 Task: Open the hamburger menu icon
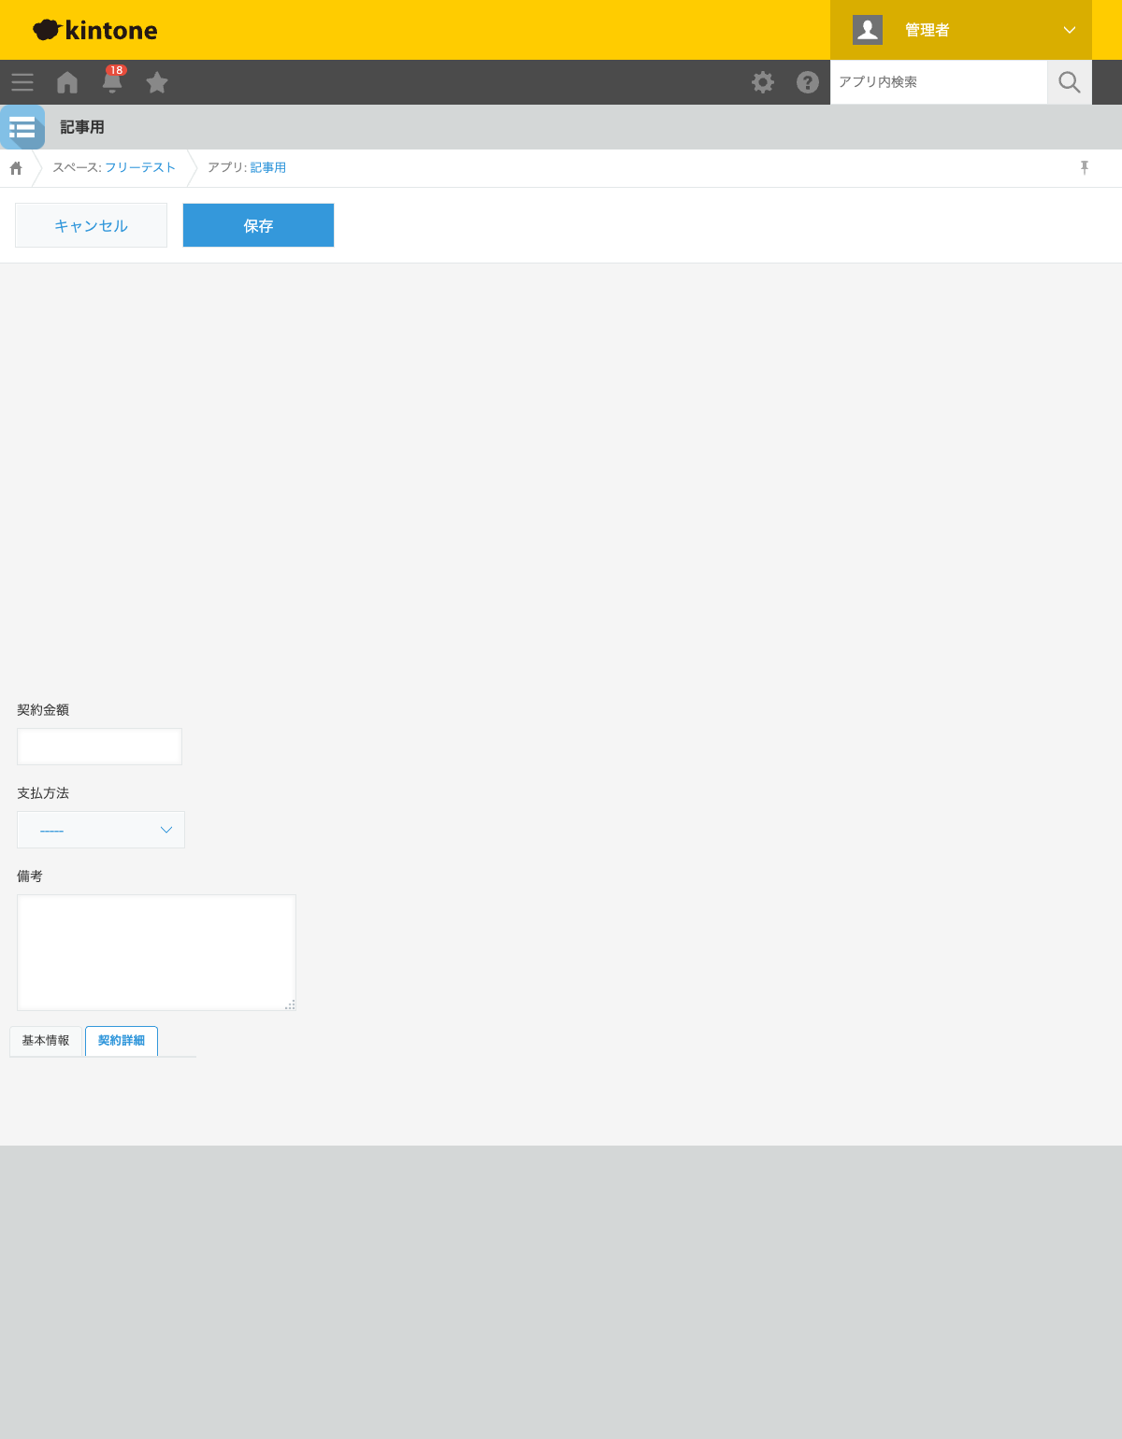click(22, 82)
